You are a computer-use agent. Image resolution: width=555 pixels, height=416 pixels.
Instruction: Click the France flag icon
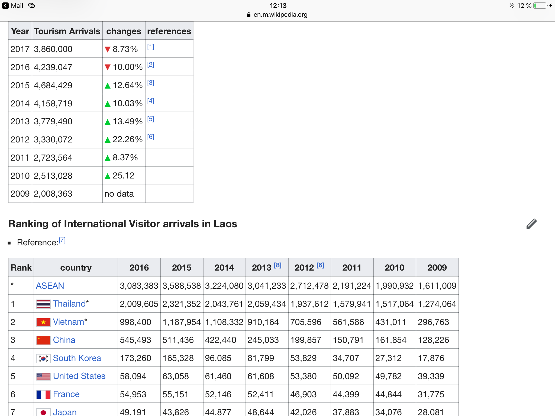coord(43,394)
